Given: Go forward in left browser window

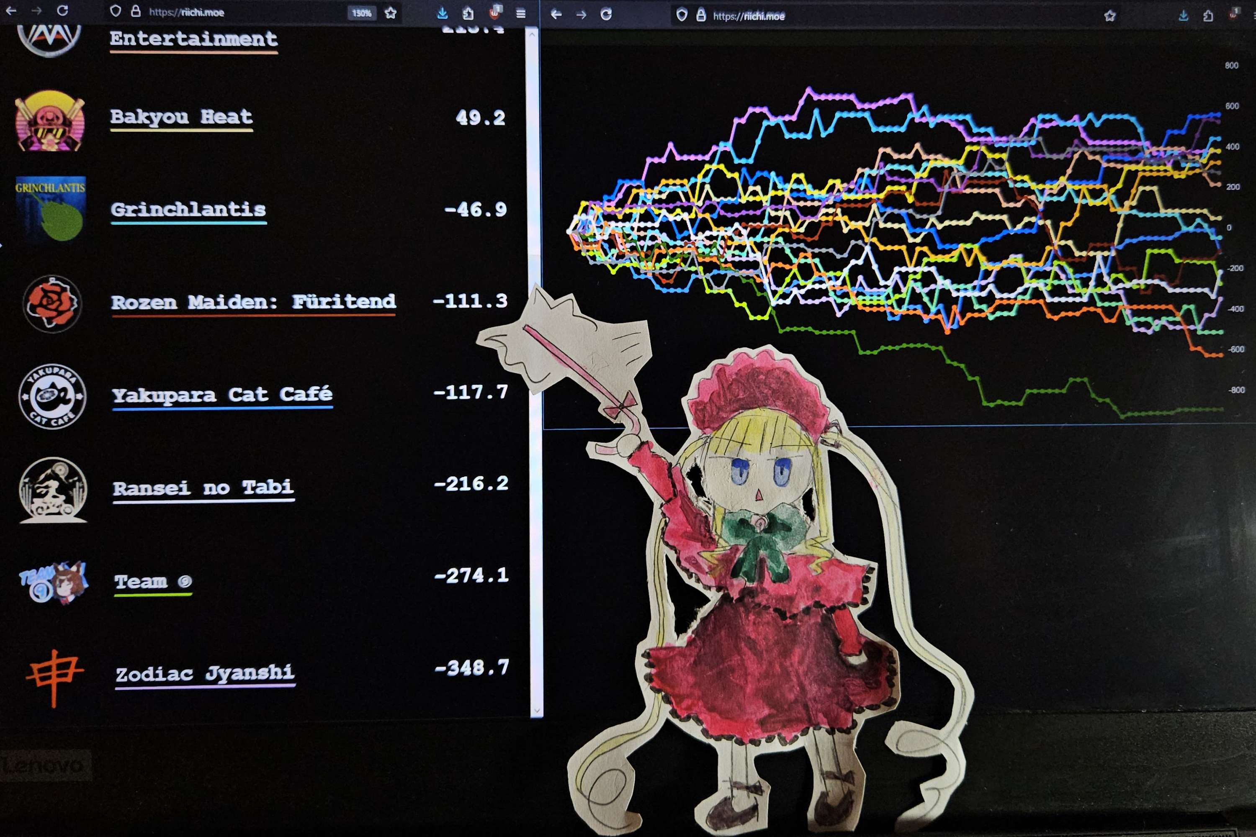Looking at the screenshot, I should pyautogui.click(x=36, y=10).
